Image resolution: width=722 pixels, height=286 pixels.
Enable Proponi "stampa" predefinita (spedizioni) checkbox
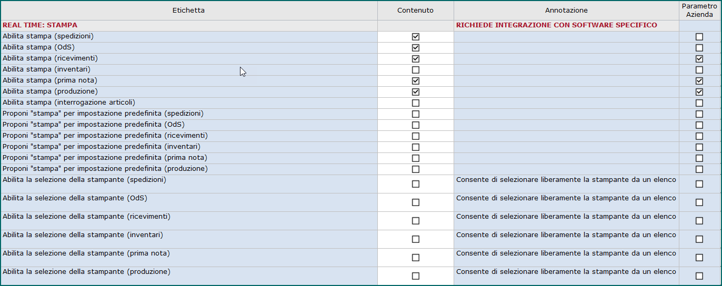pyautogui.click(x=416, y=114)
